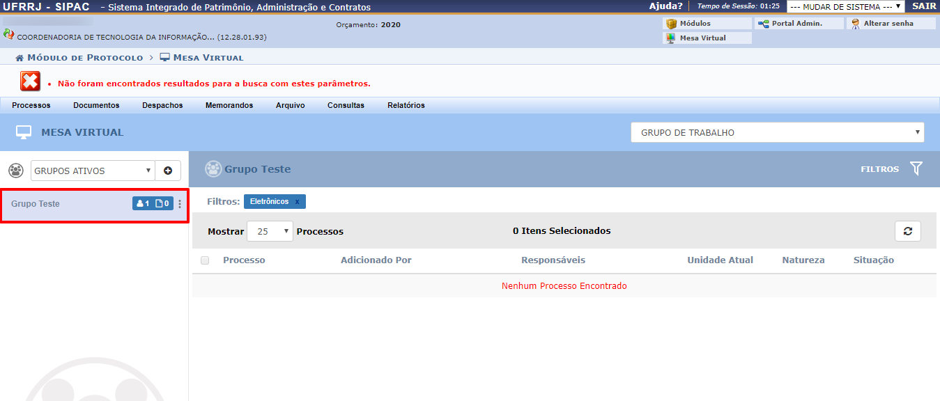Image resolution: width=940 pixels, height=401 pixels.
Task: Click the Alterar senha icon
Action: [x=855, y=24]
